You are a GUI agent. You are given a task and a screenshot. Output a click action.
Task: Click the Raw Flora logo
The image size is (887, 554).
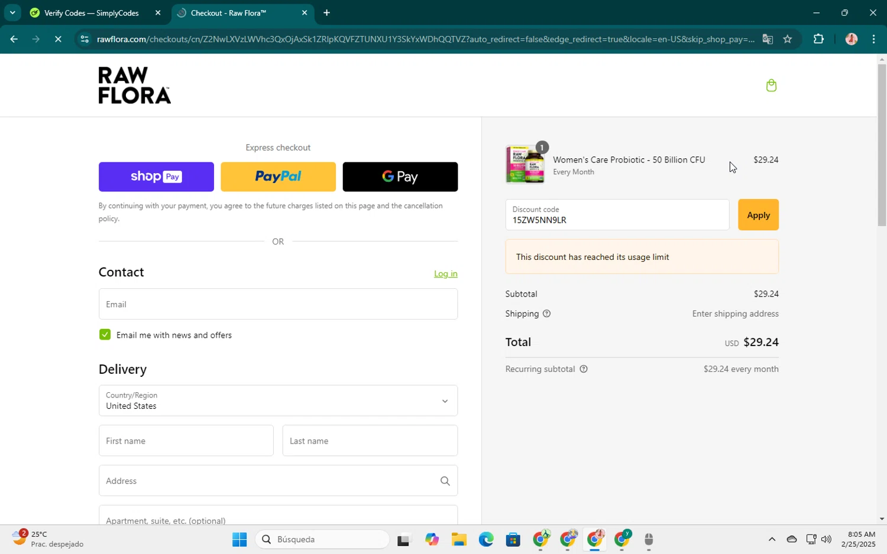[135, 86]
